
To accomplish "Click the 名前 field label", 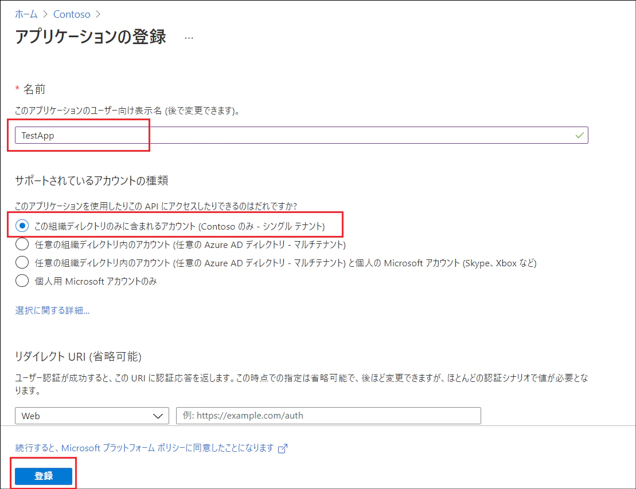I will (34, 89).
